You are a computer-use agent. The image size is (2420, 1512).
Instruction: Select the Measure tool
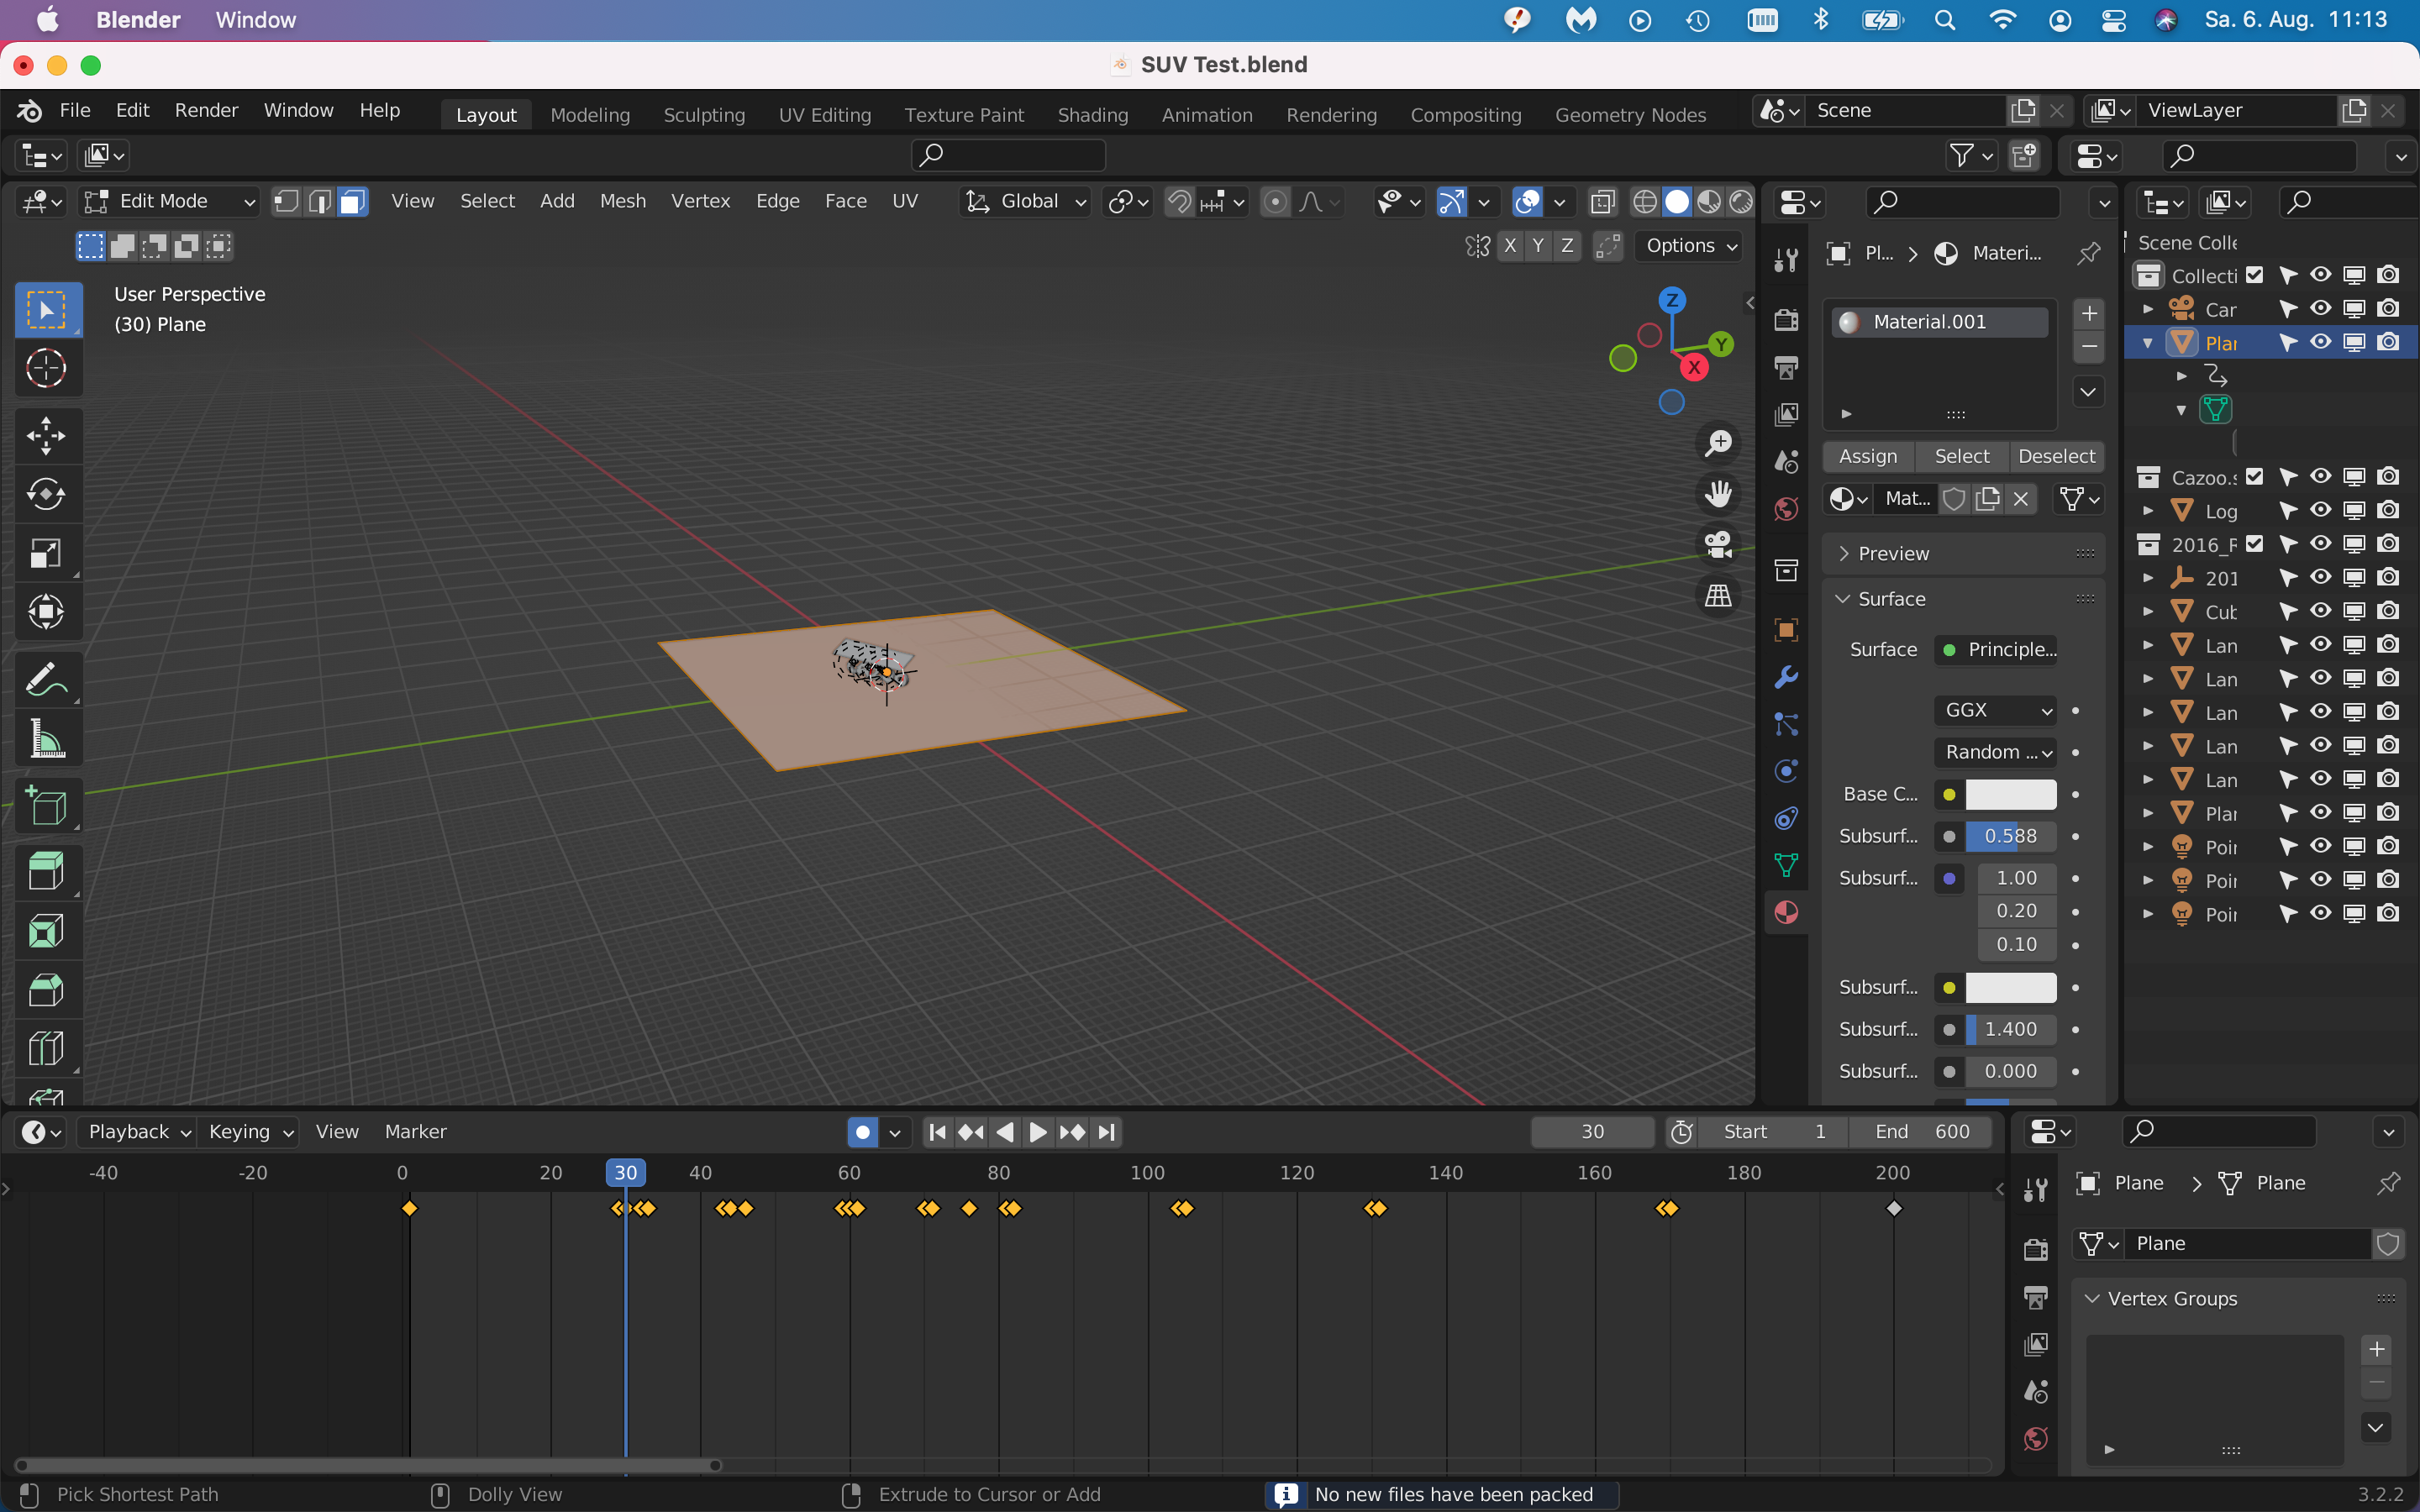tap(46, 740)
